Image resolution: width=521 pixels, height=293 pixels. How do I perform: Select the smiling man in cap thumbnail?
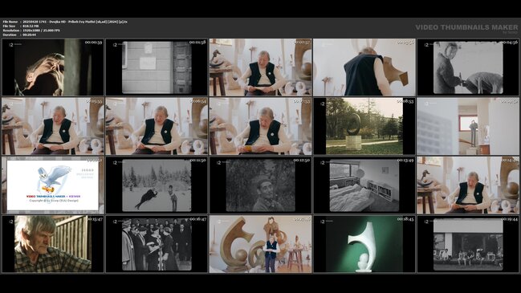(x=260, y=185)
